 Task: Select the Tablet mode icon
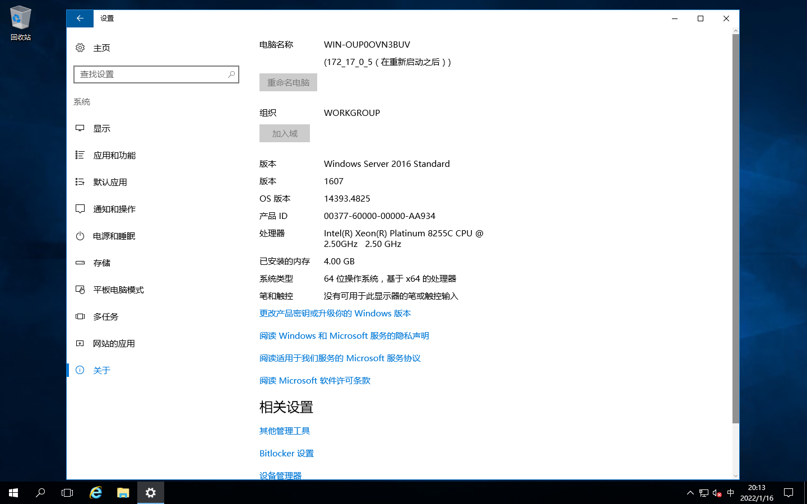(80, 290)
